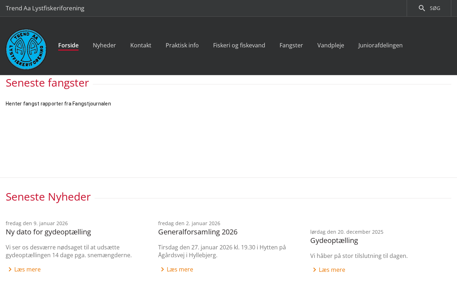This screenshot has height=285, width=457.
Task: Open the Juniorafdelingen page
Action: (x=380, y=45)
